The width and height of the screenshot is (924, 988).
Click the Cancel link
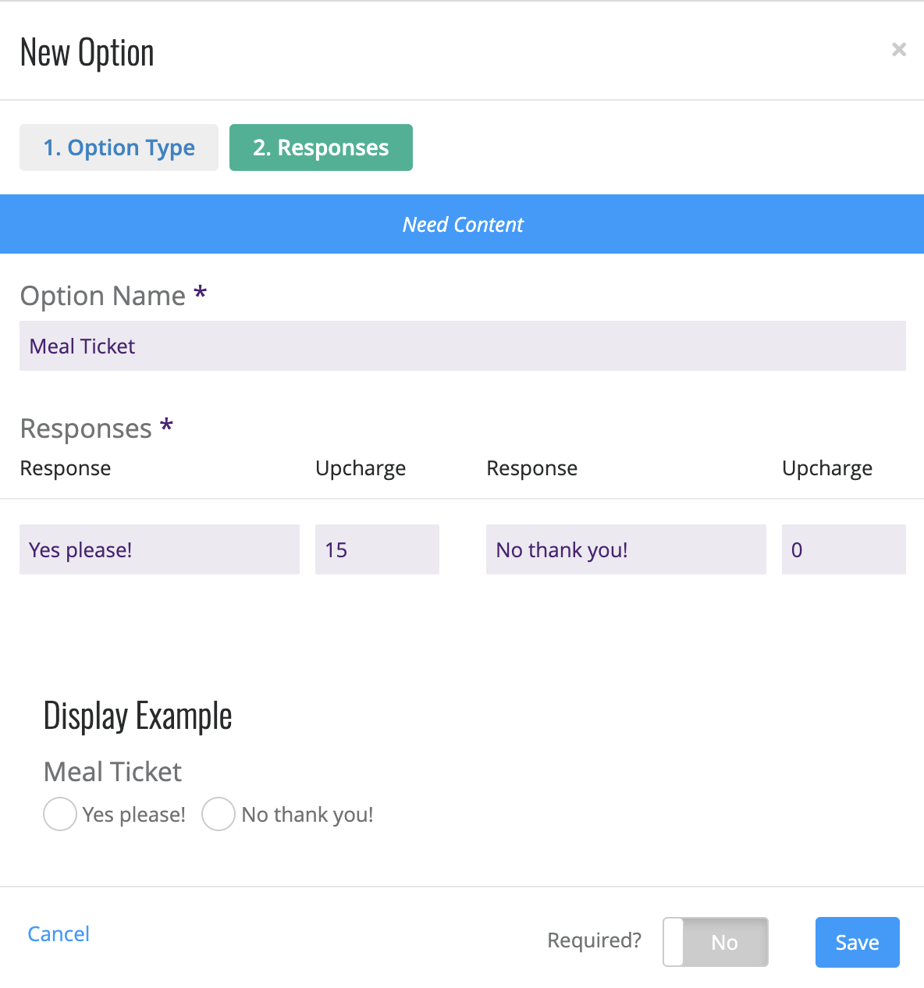coord(59,933)
